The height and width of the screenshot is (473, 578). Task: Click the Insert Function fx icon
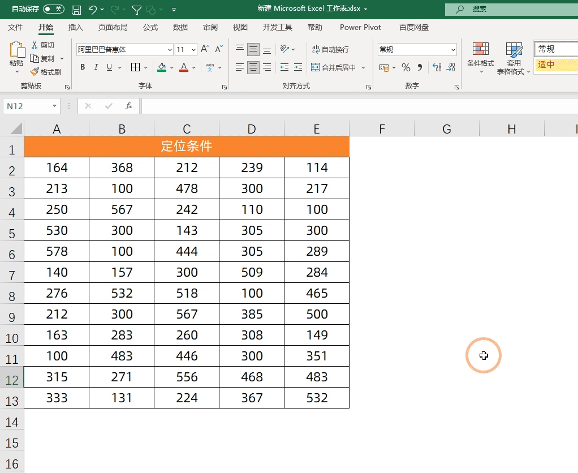coord(129,106)
